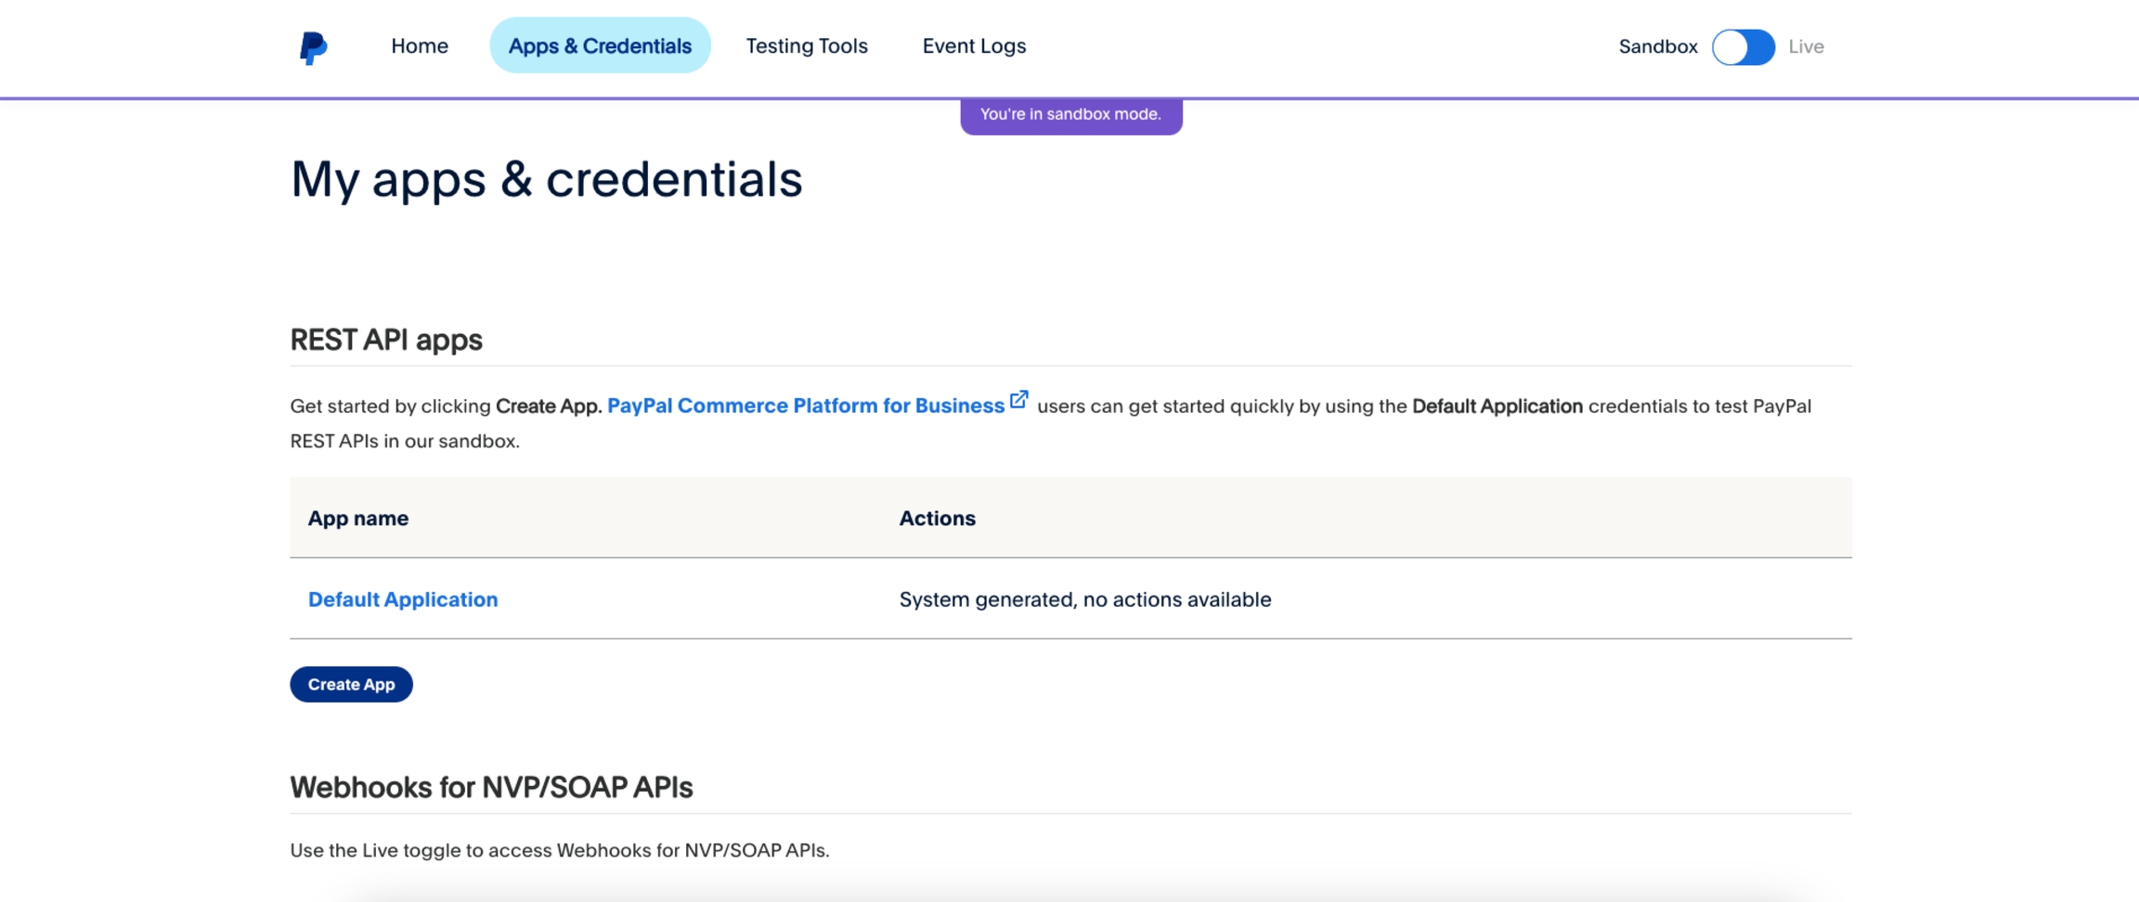The image size is (2139, 902).
Task: Open the Testing Tools menu
Action: pos(806,46)
